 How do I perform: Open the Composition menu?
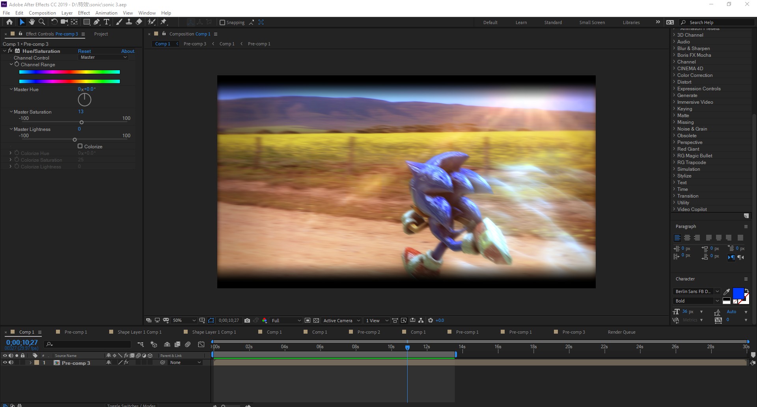pos(42,13)
